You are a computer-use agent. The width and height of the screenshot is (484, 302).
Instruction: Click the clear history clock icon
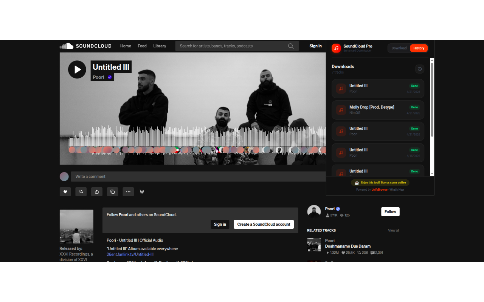pyautogui.click(x=420, y=69)
